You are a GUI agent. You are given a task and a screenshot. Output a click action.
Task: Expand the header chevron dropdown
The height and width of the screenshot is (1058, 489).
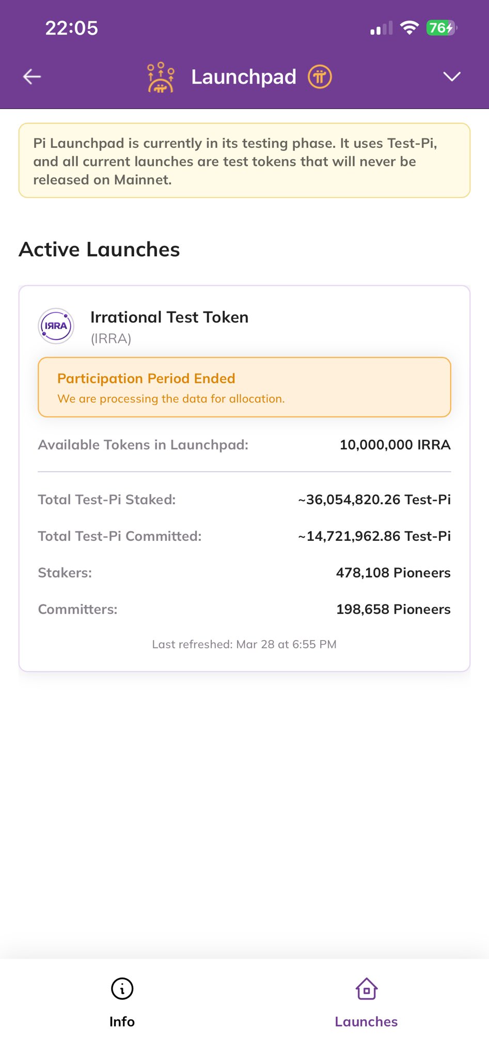452,77
